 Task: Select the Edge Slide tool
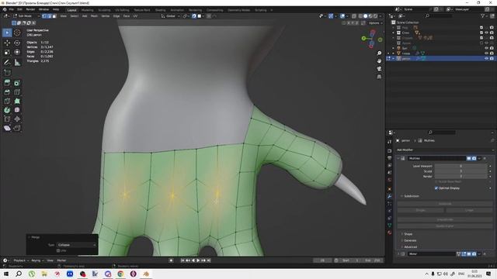pos(7,119)
